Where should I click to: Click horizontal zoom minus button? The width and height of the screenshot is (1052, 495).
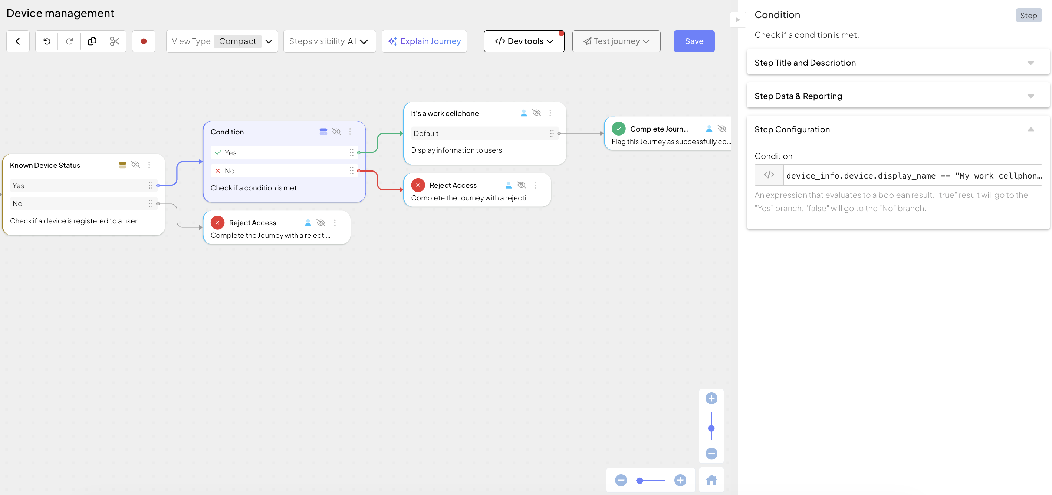point(621,480)
